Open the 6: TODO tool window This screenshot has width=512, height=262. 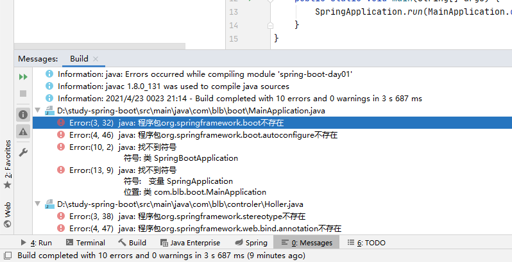click(366, 243)
